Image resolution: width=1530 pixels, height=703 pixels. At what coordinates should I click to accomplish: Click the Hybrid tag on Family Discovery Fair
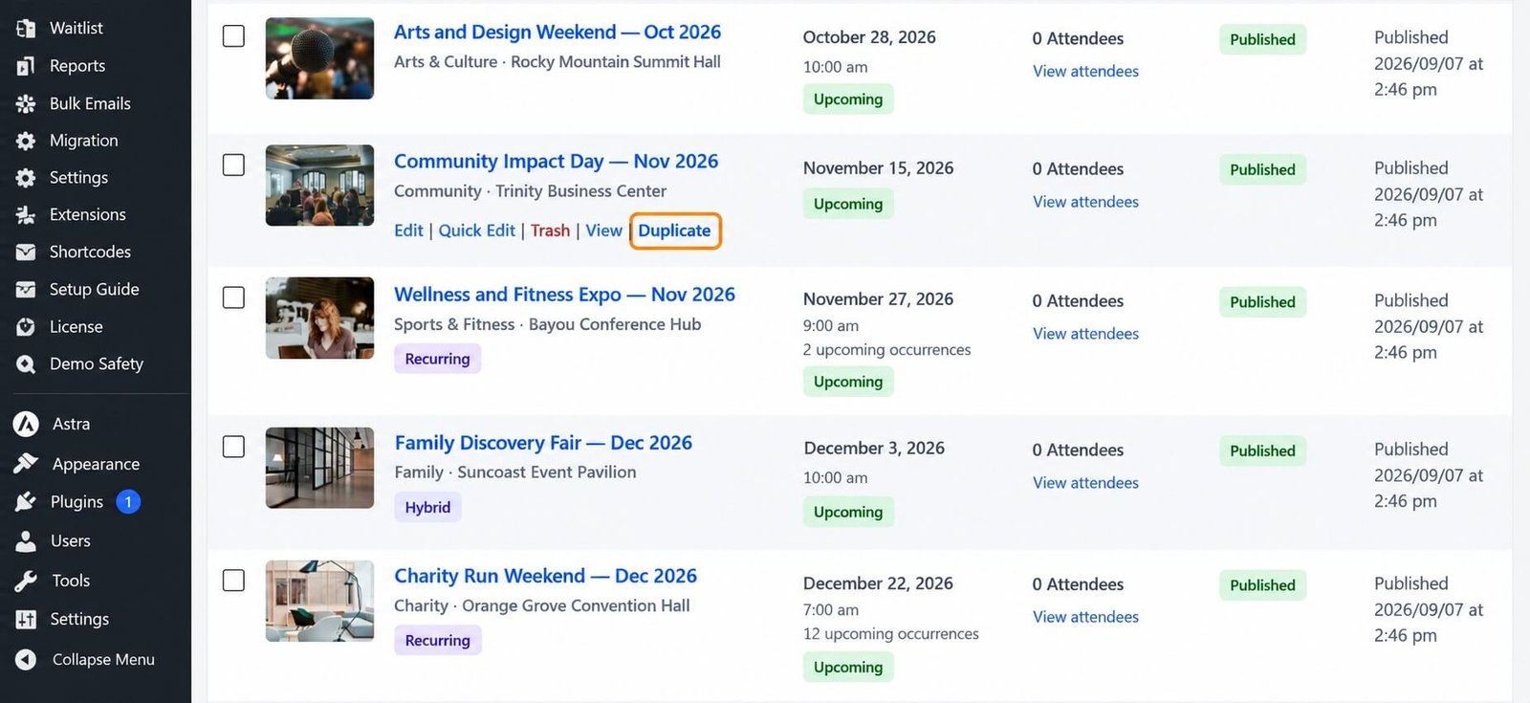427,507
